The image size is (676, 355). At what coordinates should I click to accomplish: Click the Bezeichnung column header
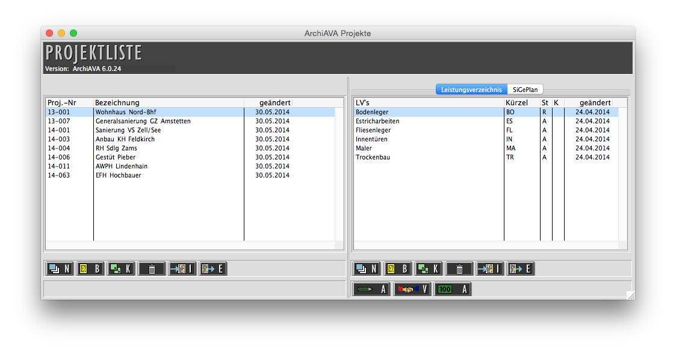click(x=169, y=102)
